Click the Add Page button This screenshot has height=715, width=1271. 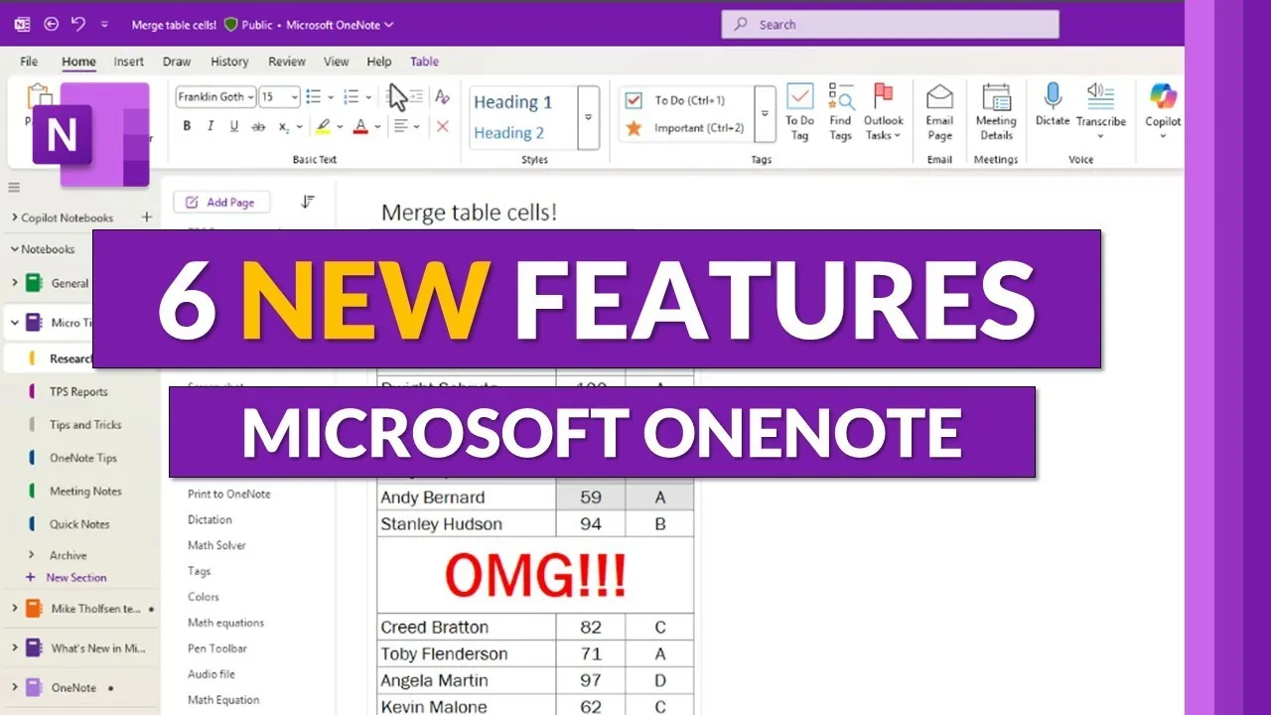221,202
